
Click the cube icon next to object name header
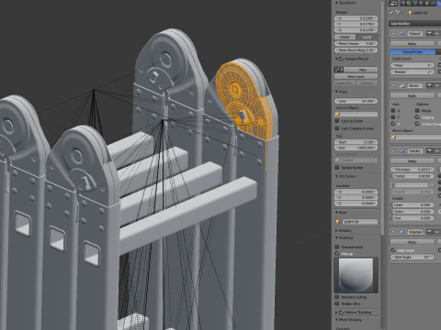pos(411,13)
